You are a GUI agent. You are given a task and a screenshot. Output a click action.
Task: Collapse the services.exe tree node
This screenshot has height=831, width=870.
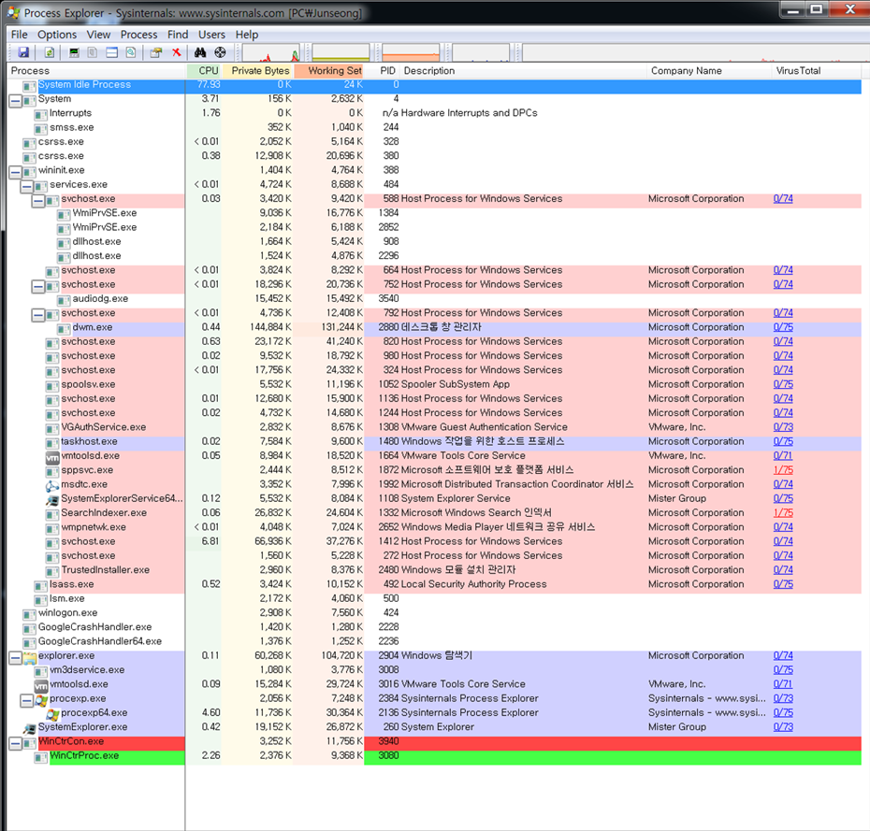point(26,187)
